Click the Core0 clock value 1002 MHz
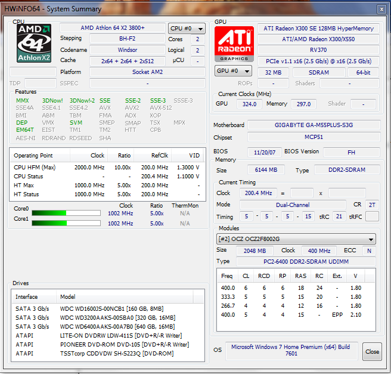The height and width of the screenshot is (374, 391). 120,214
